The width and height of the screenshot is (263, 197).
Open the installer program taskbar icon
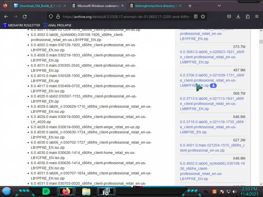(106, 191)
